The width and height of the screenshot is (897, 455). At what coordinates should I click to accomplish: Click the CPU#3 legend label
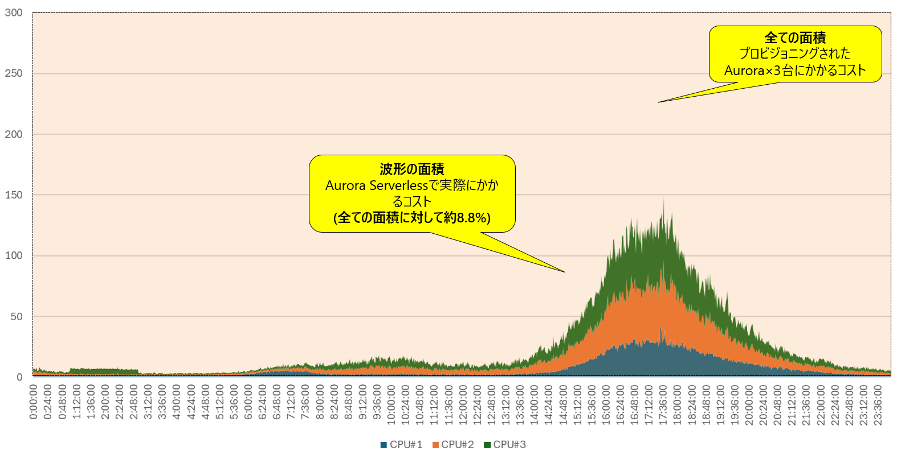509,445
